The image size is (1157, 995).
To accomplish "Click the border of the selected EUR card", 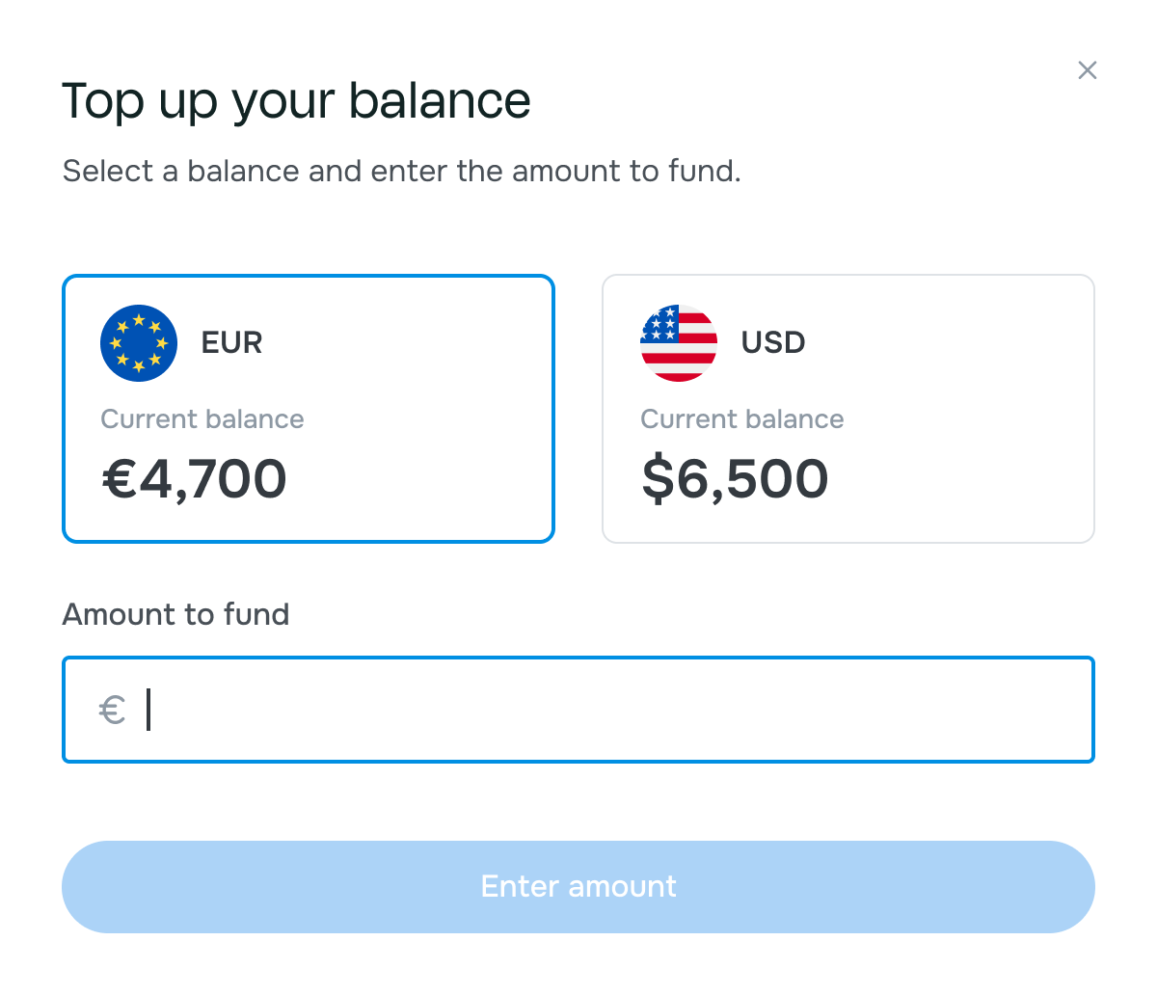I will (309, 277).
